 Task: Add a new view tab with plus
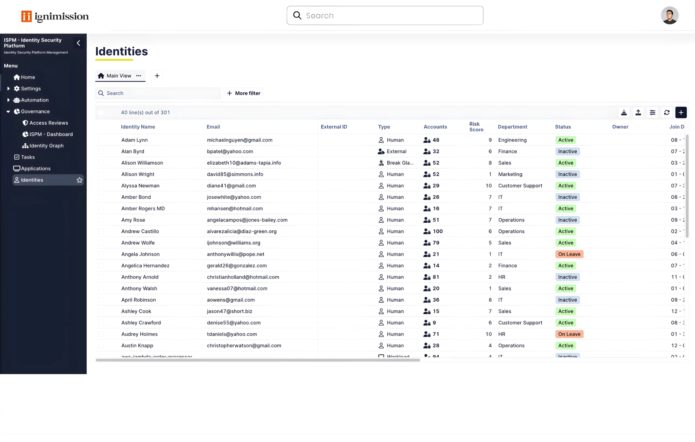(x=157, y=76)
